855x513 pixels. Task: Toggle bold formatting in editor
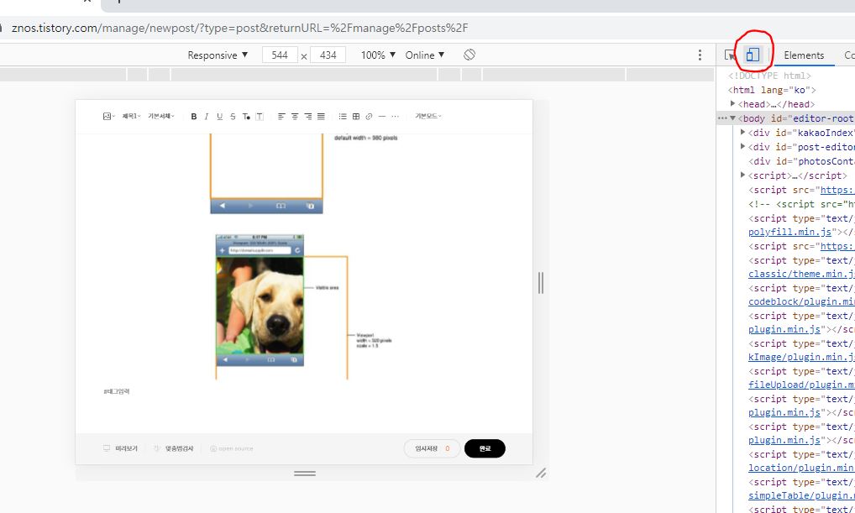click(x=193, y=116)
